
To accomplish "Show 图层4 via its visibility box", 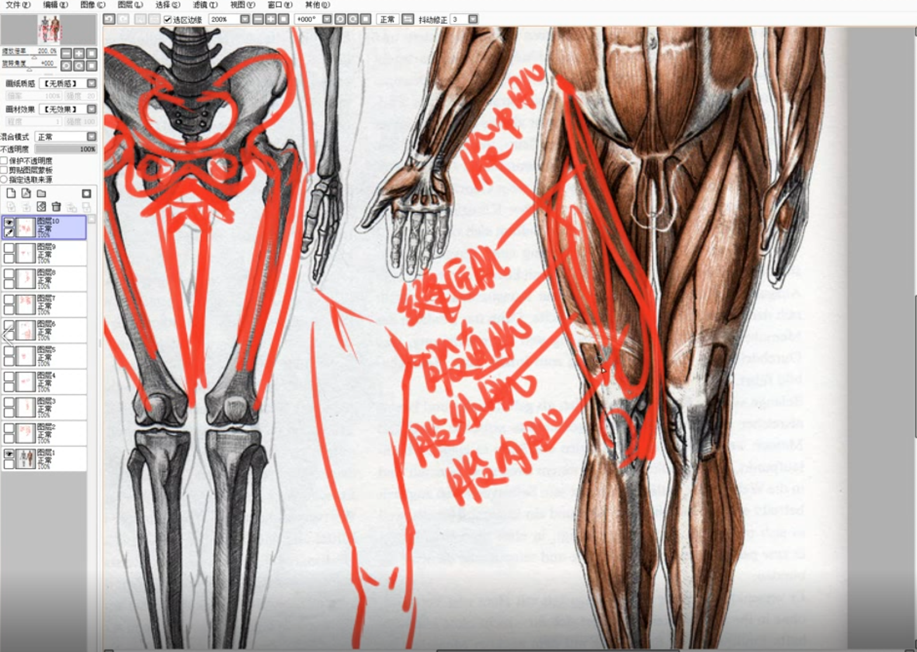I will point(9,377).
